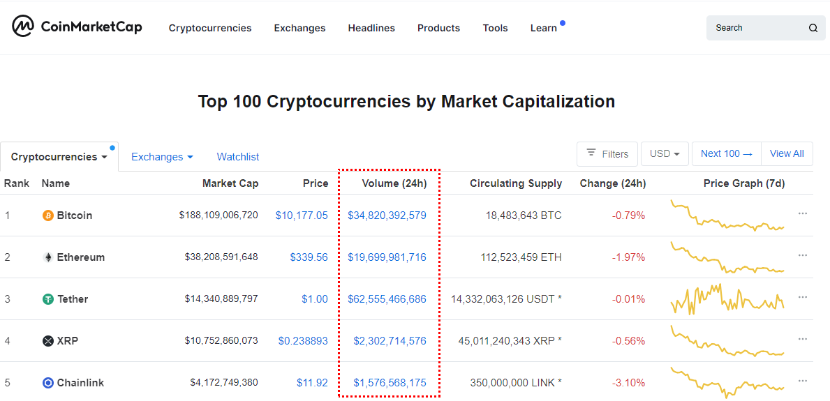
Task: Open Tether 7-day price graph
Action: pos(727,299)
